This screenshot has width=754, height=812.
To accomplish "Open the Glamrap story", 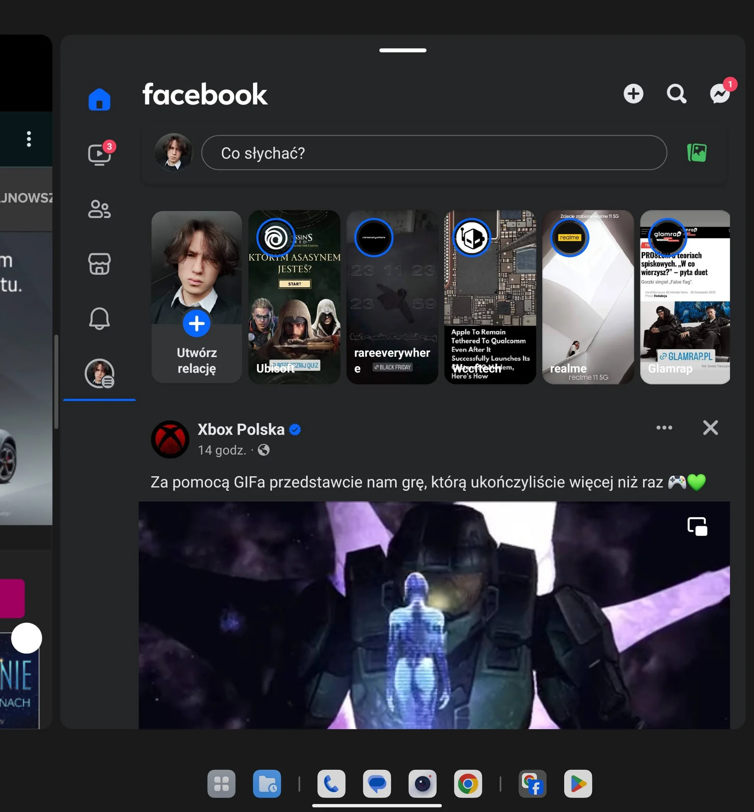I will (x=685, y=297).
